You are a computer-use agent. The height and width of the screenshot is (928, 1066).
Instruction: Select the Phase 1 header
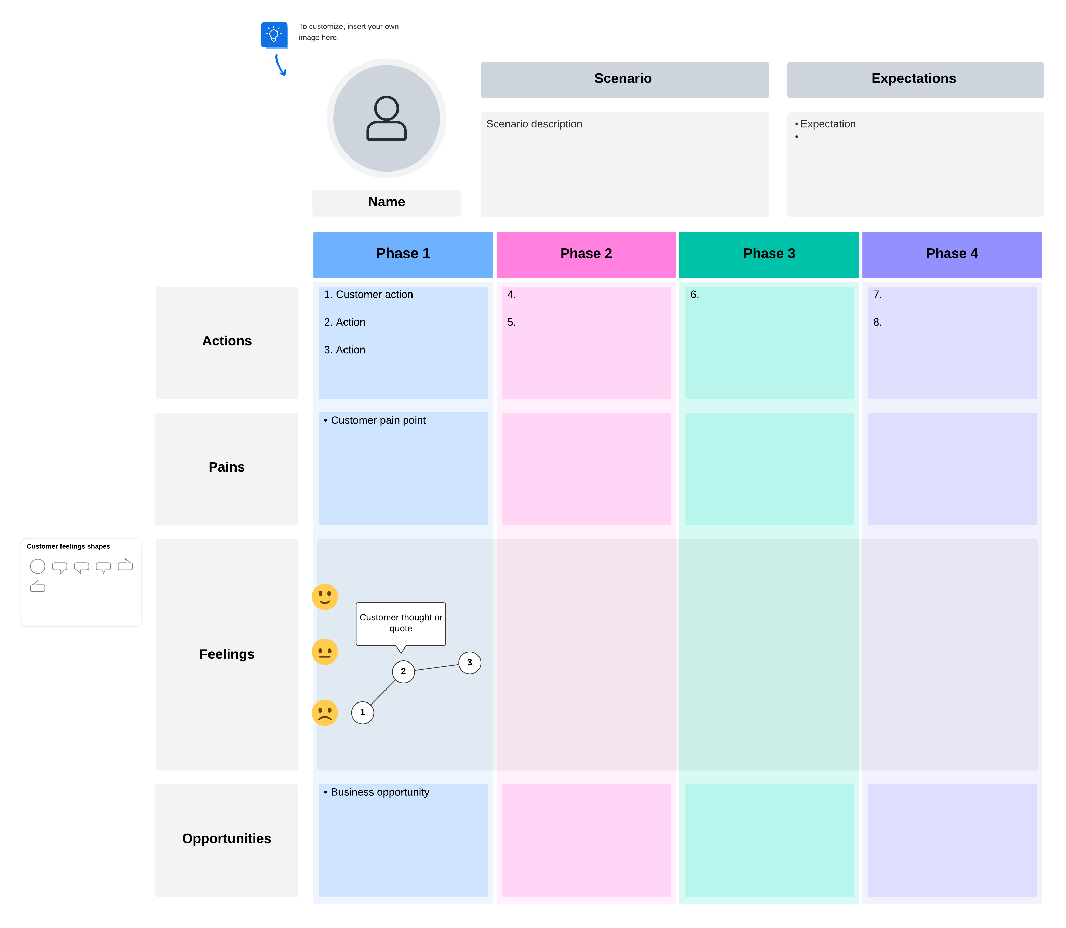coord(403,254)
